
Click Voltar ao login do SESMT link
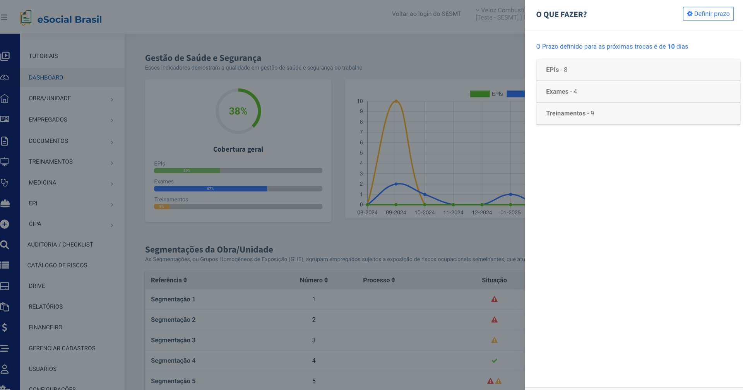426,14
